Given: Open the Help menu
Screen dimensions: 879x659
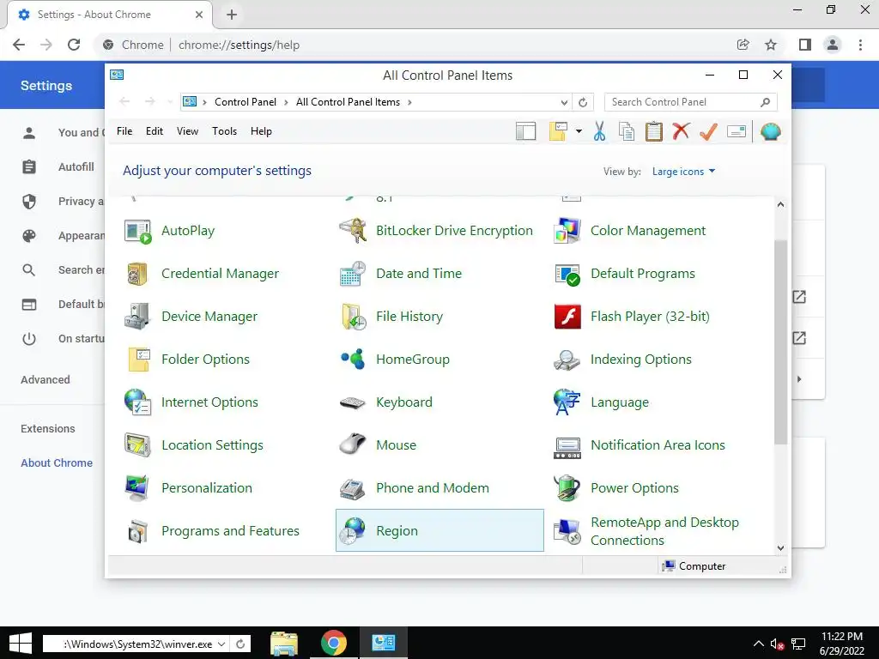Looking at the screenshot, I should click(x=261, y=131).
